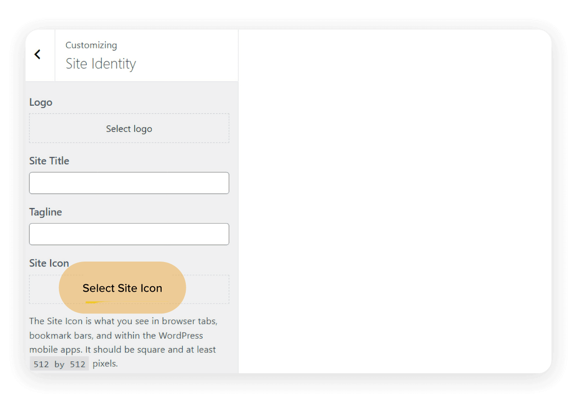The image size is (577, 401).
Task: Return to previous Customizer screen via arrow
Action: point(37,54)
